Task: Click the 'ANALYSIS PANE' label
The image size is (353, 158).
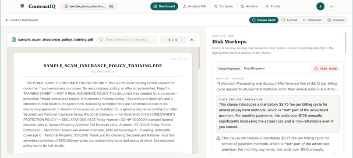Action: coord(223,36)
